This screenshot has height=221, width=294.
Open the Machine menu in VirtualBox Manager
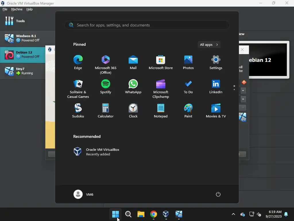17,9
